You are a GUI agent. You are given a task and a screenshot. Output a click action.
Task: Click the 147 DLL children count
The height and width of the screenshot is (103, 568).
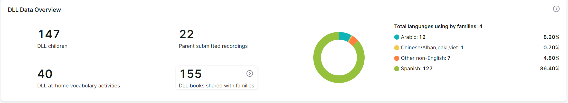[49, 35]
